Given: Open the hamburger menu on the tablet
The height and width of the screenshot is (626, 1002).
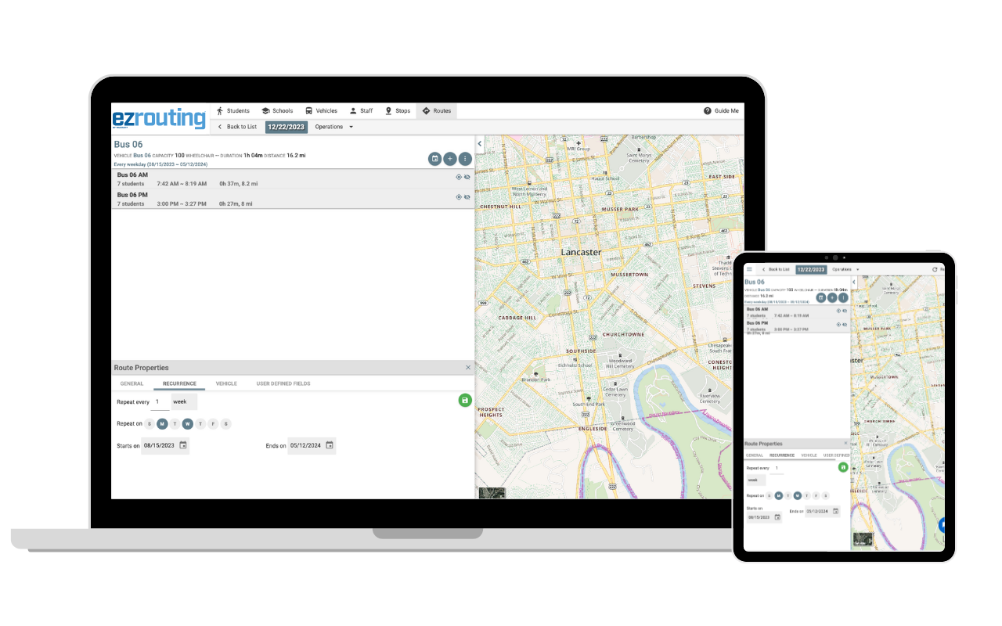Looking at the screenshot, I should coord(749,269).
